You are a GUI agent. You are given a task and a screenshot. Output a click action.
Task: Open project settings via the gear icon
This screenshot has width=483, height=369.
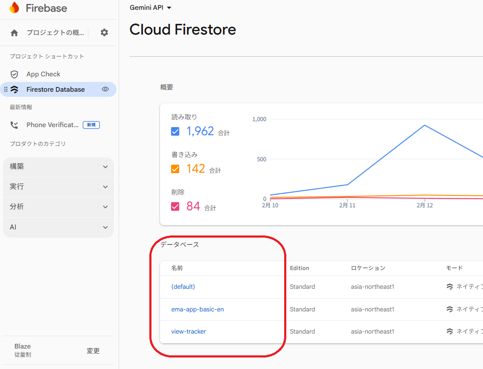point(104,32)
